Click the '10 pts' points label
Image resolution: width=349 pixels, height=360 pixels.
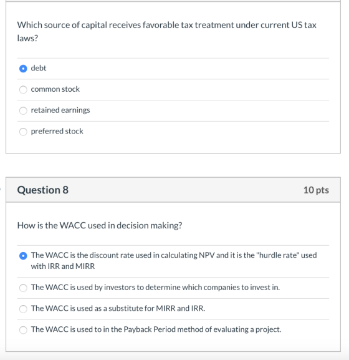point(316,190)
